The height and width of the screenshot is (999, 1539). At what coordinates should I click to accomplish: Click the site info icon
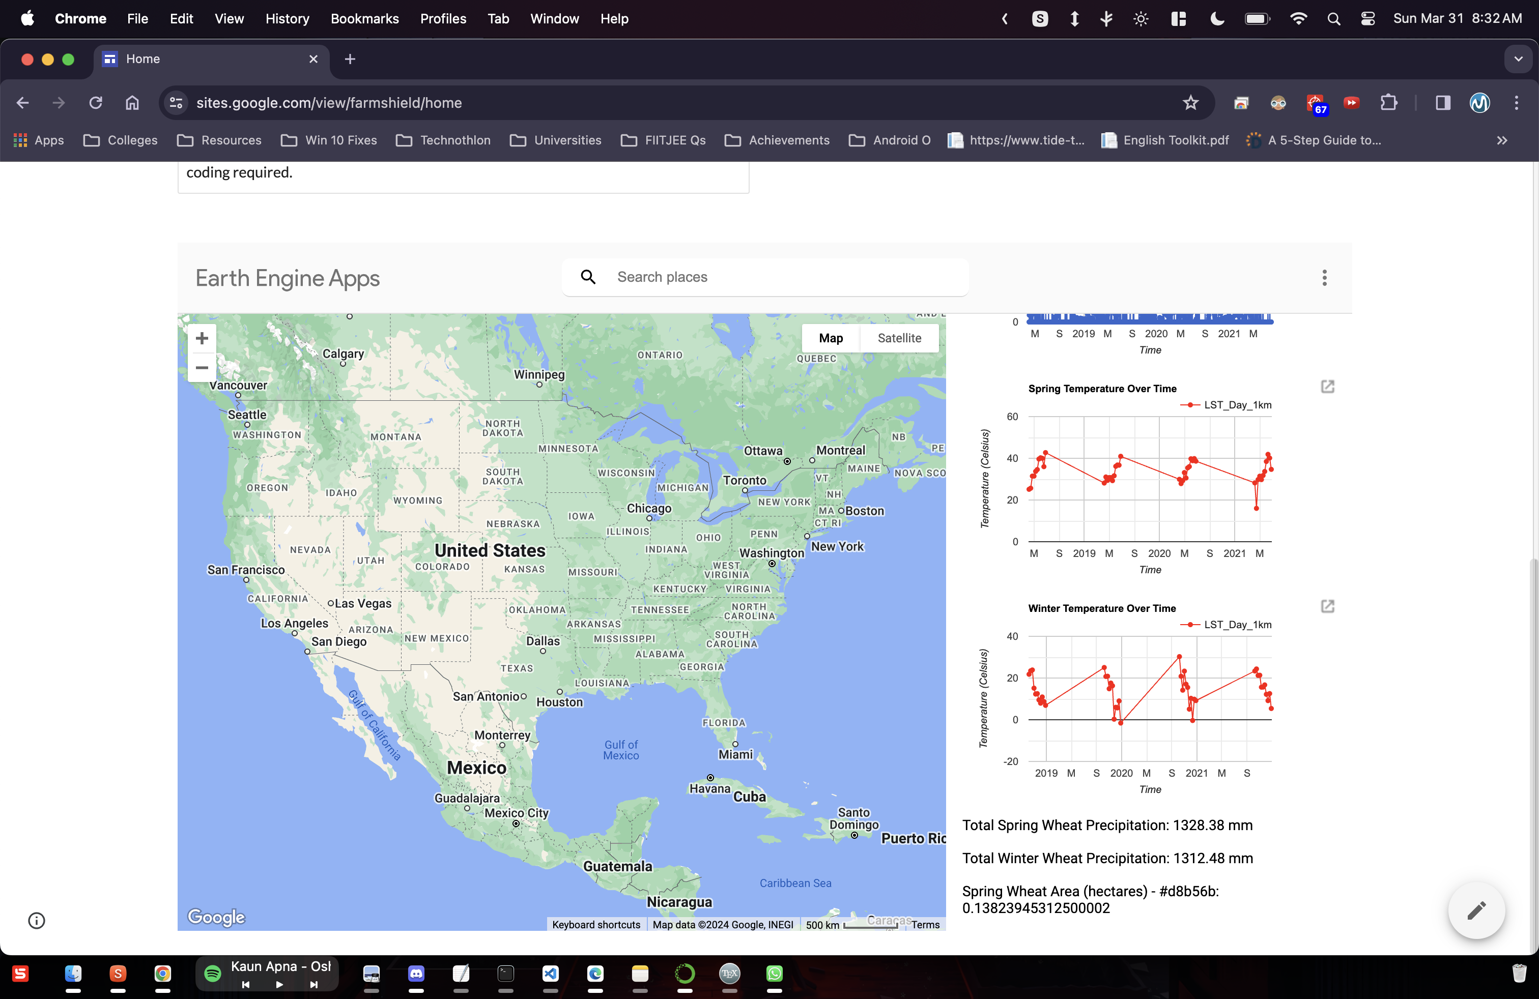[37, 920]
